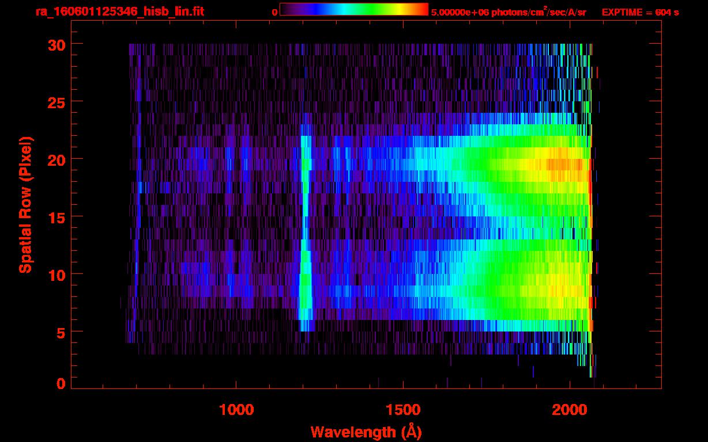The image size is (708, 442).
Task: Click the 1000 wavelength tick label
Action: click(x=236, y=410)
